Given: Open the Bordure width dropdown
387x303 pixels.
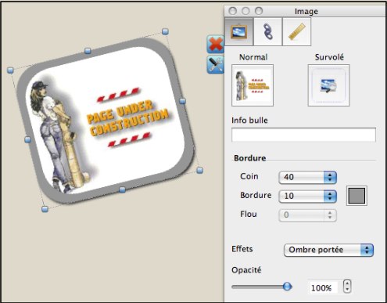Looking at the screenshot, I should (307, 196).
